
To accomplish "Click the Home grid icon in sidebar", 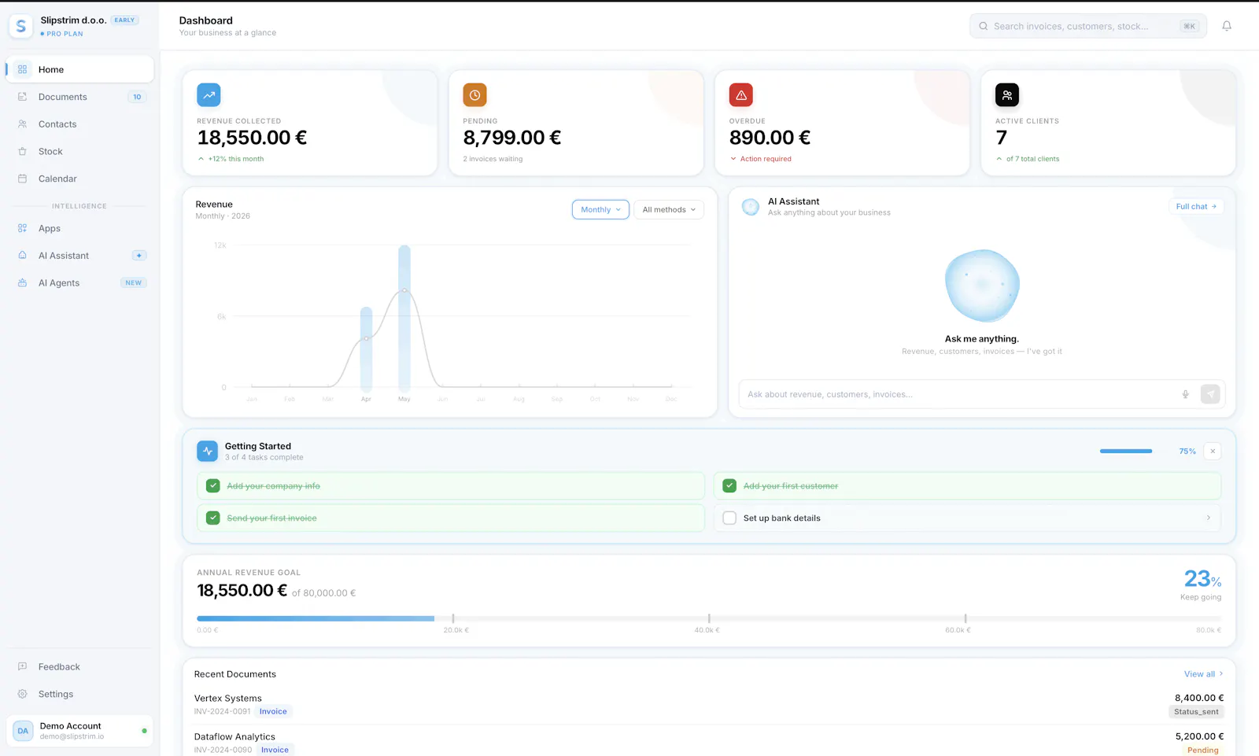I will pyautogui.click(x=22, y=69).
